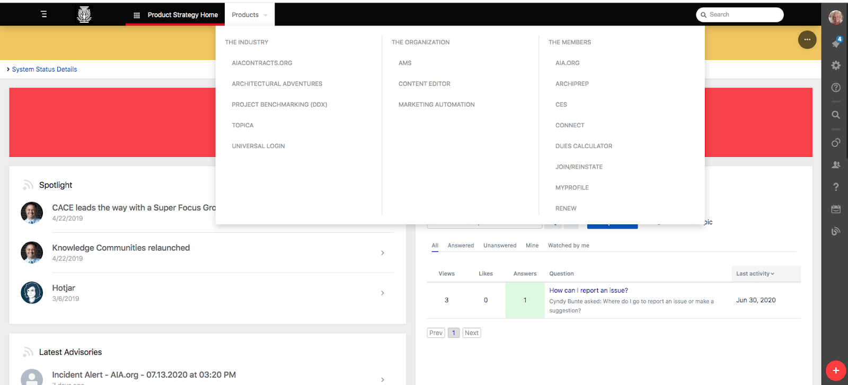This screenshot has height=385, width=848.
Task: Open chevron on the Incident Alert row
Action: coord(383,380)
